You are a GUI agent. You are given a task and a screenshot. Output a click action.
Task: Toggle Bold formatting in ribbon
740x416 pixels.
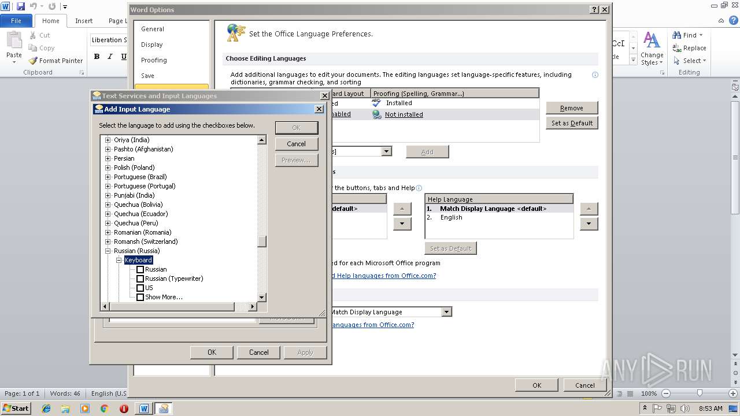pyautogui.click(x=97, y=57)
